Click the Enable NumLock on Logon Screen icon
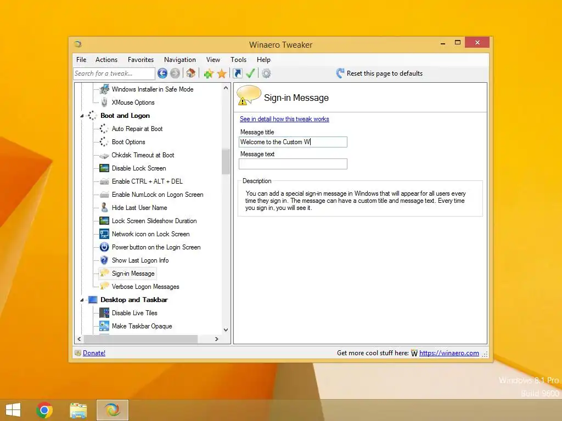Viewport: 562px width, 421px height. 104,195
